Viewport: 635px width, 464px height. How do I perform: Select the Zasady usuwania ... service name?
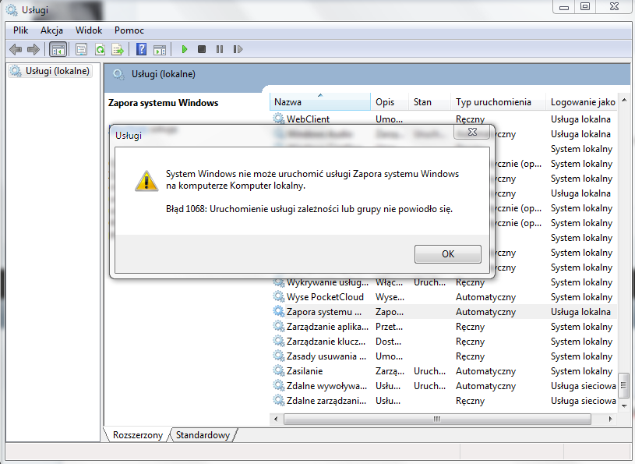(x=326, y=356)
